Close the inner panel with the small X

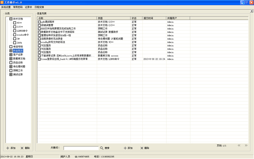tap(251, 11)
